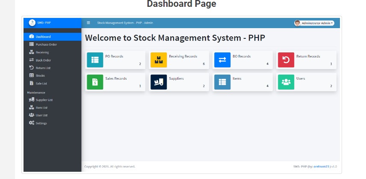The height and width of the screenshot is (179, 366).
Task: Open Purchase Order in the sidebar
Action: [46, 44]
